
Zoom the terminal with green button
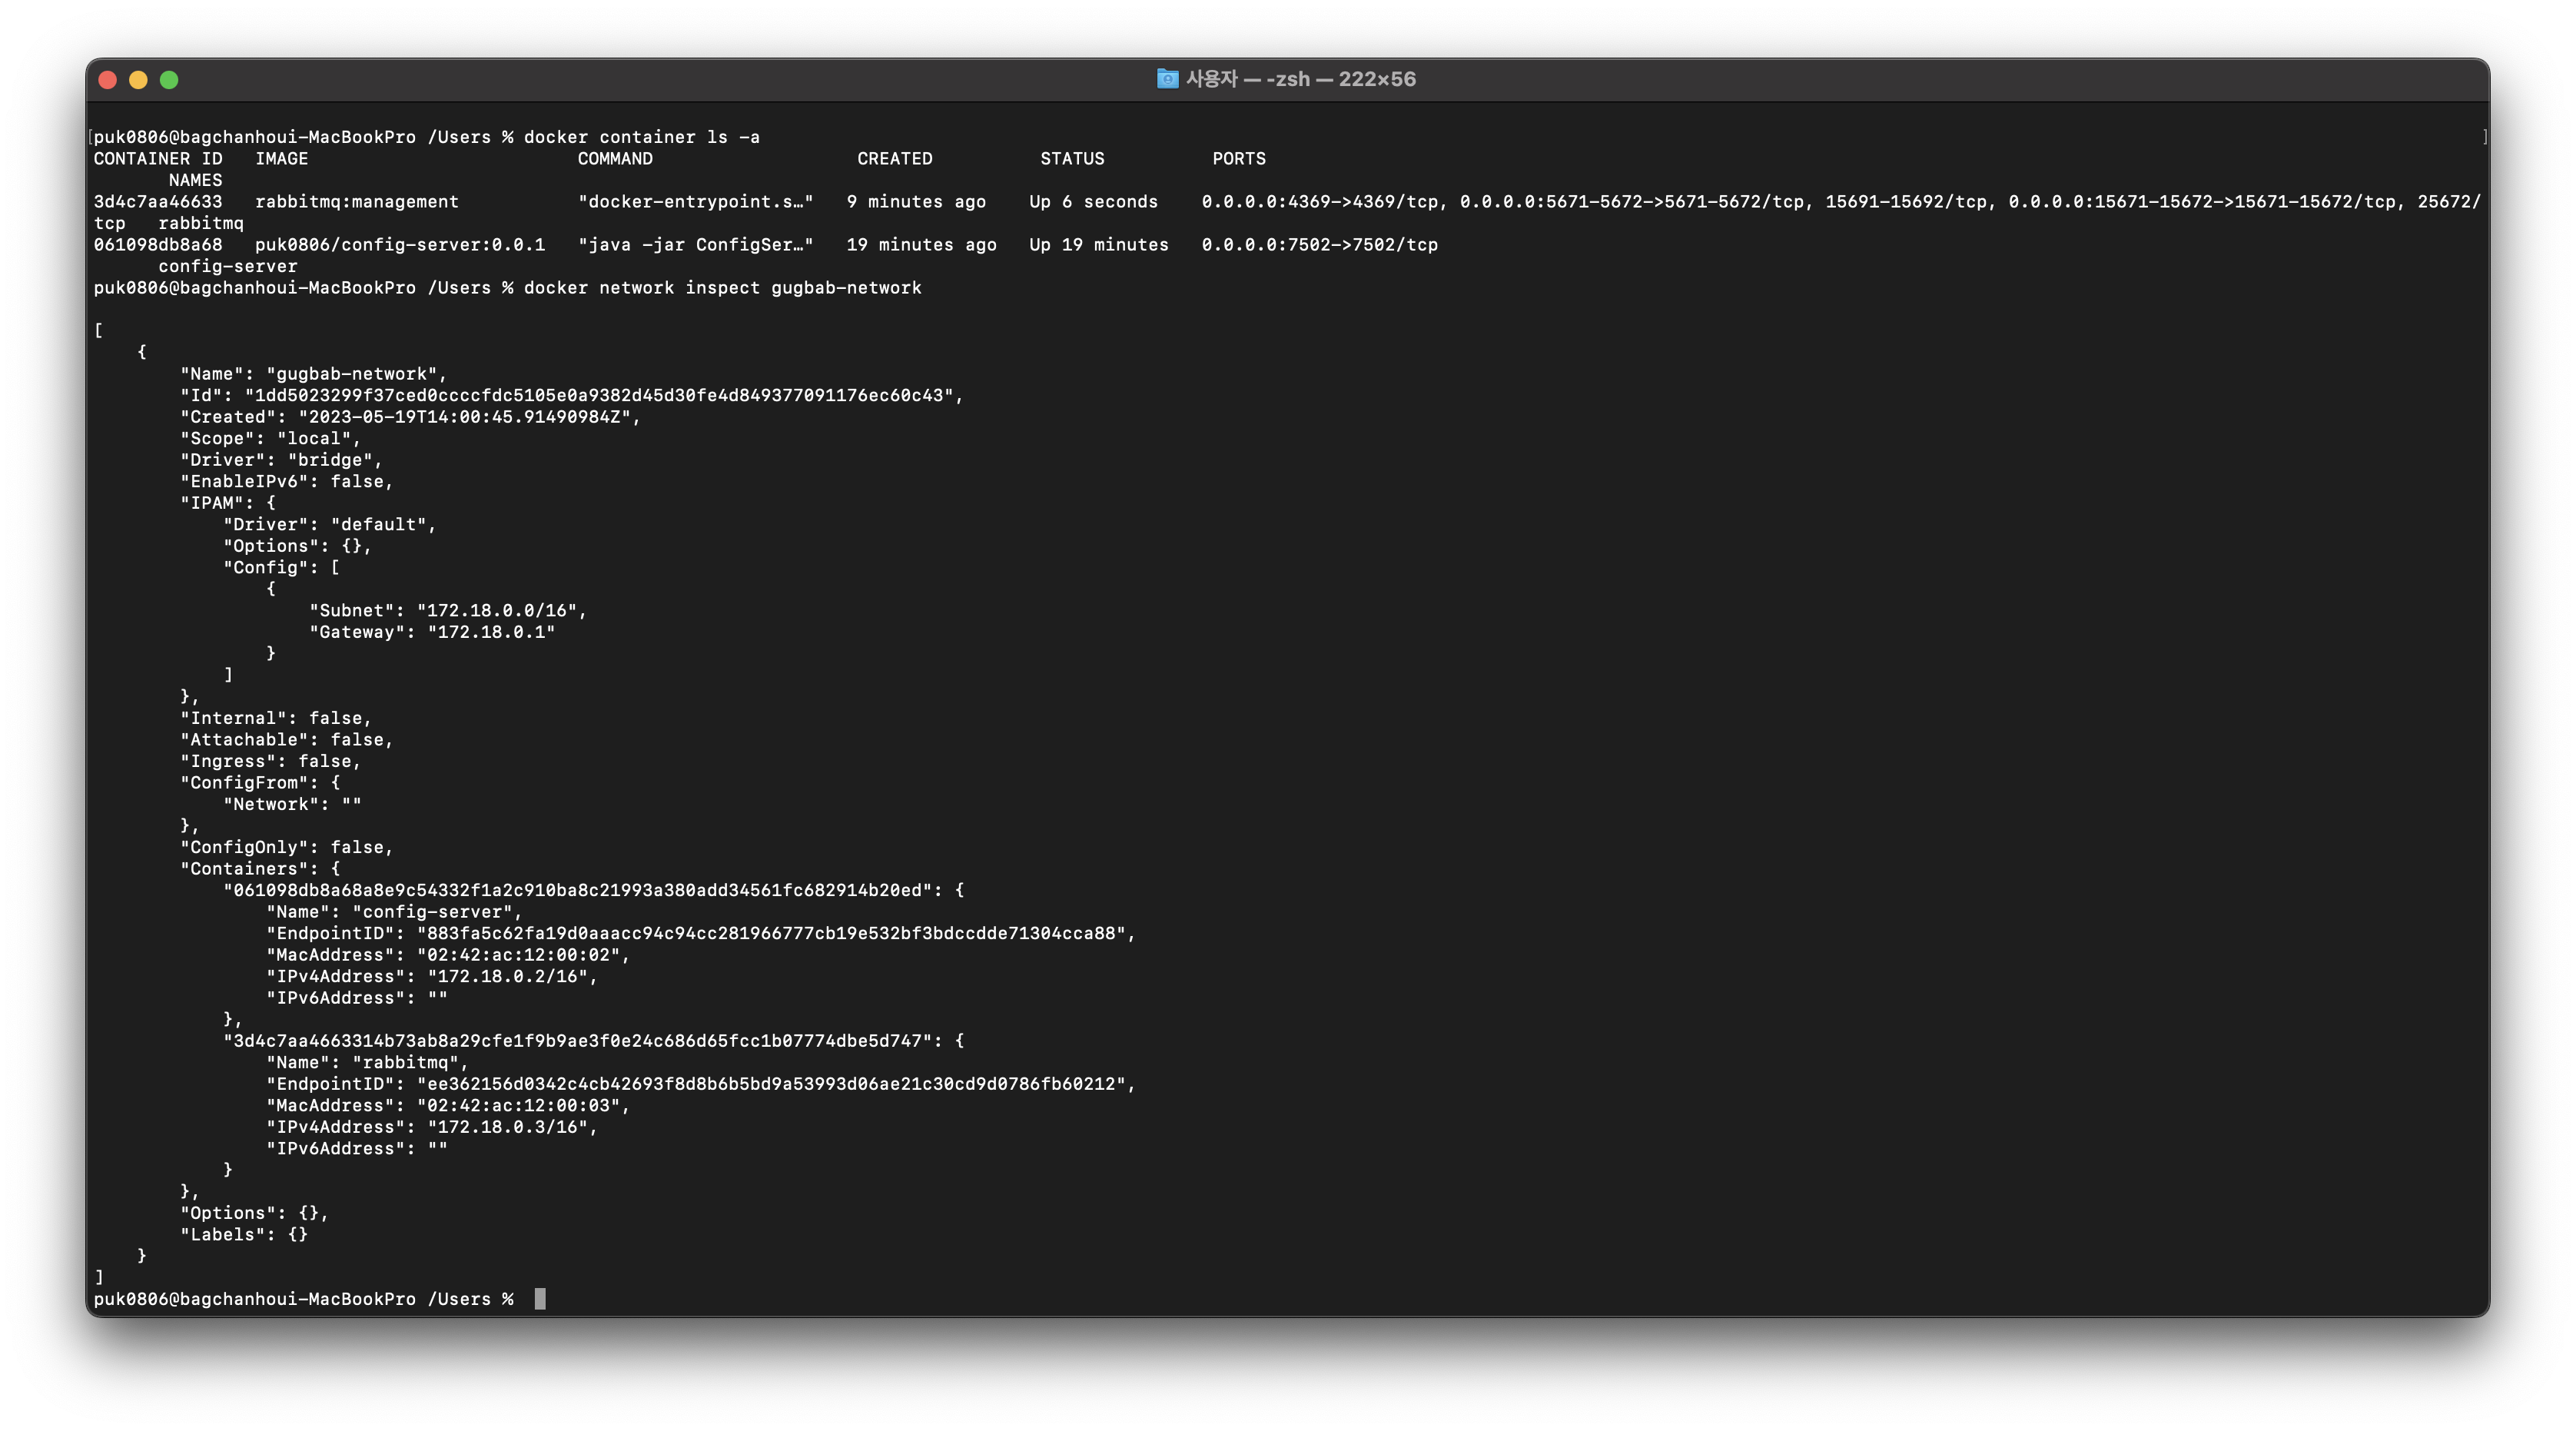point(169,80)
